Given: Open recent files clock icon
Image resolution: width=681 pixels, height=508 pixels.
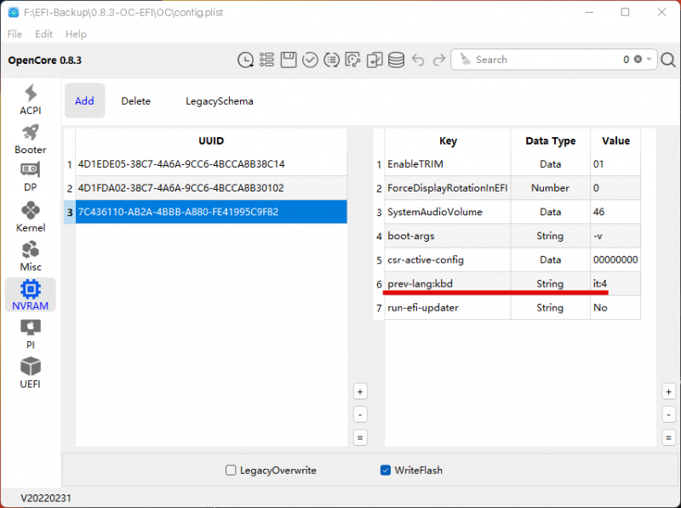Looking at the screenshot, I should click(245, 60).
